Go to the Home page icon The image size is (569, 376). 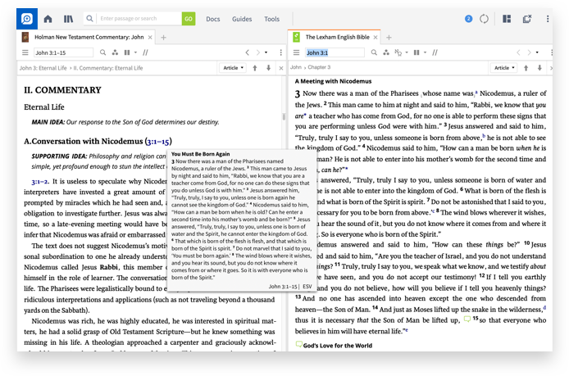[48, 19]
